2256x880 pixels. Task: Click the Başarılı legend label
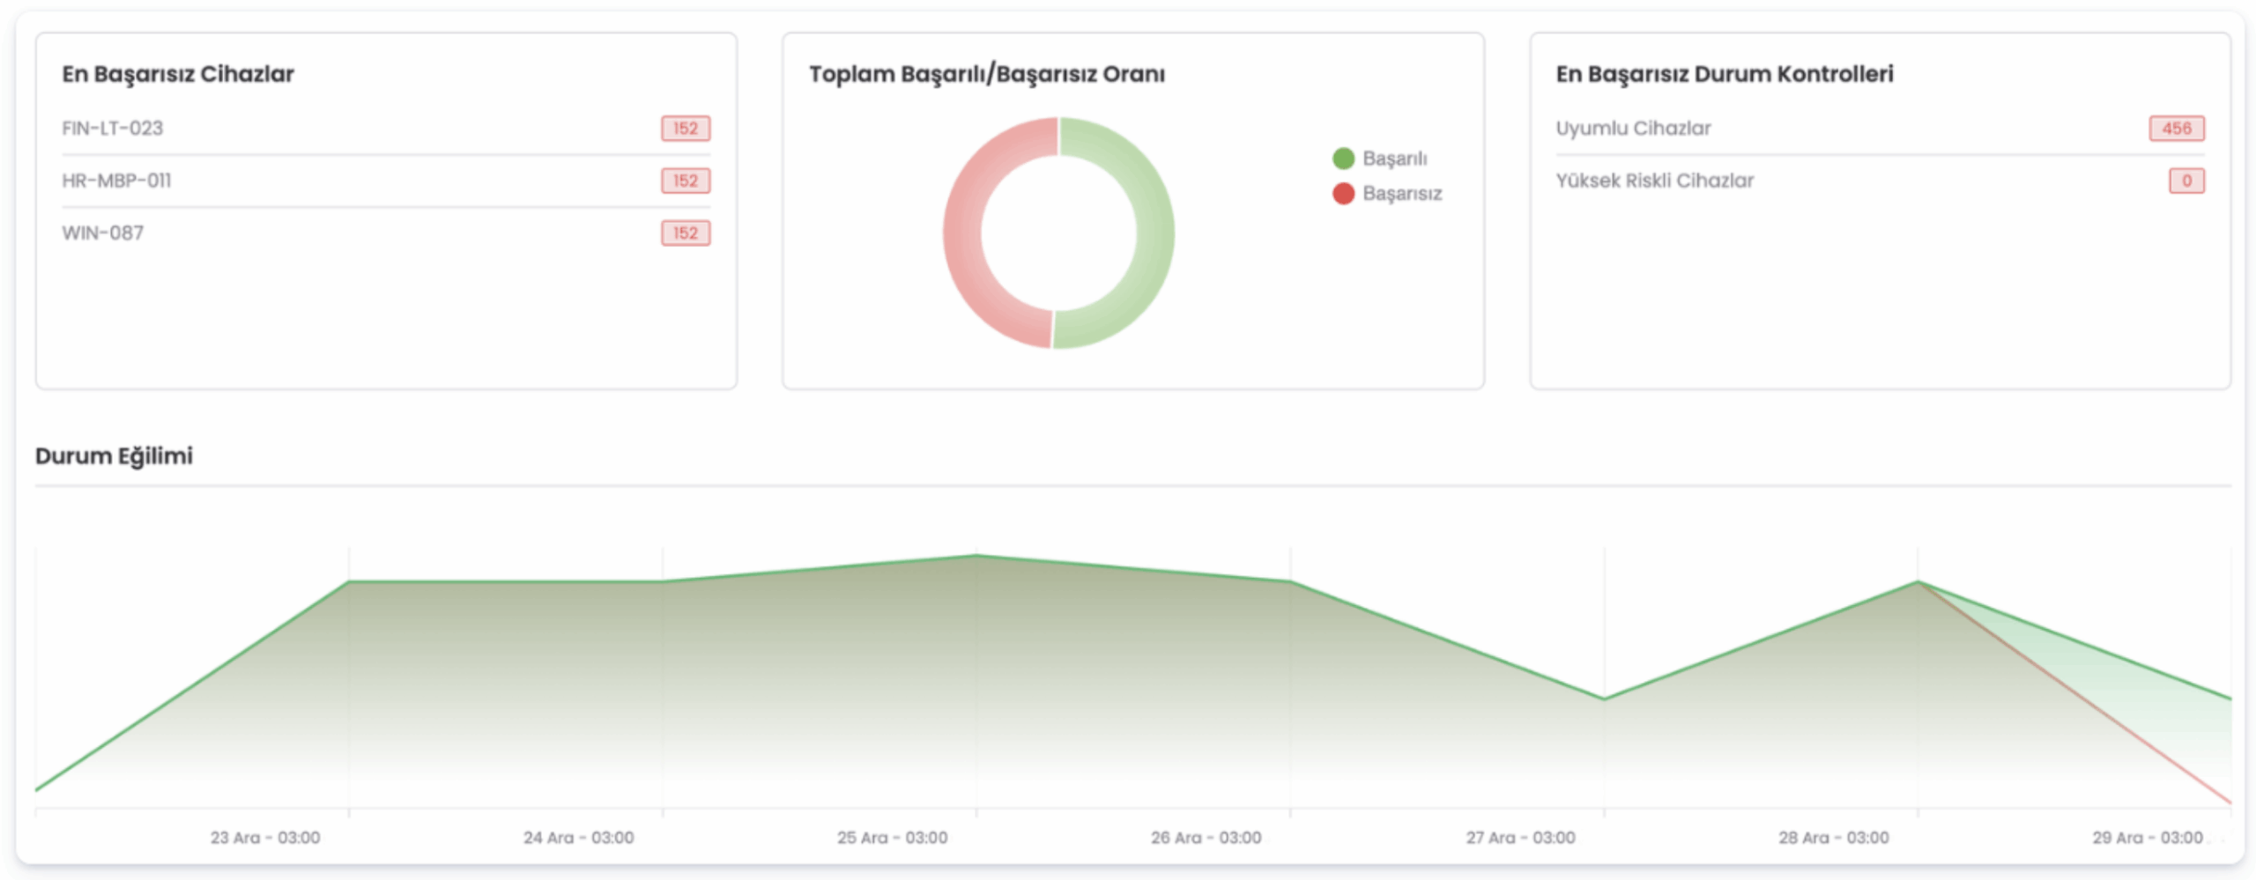point(1394,159)
